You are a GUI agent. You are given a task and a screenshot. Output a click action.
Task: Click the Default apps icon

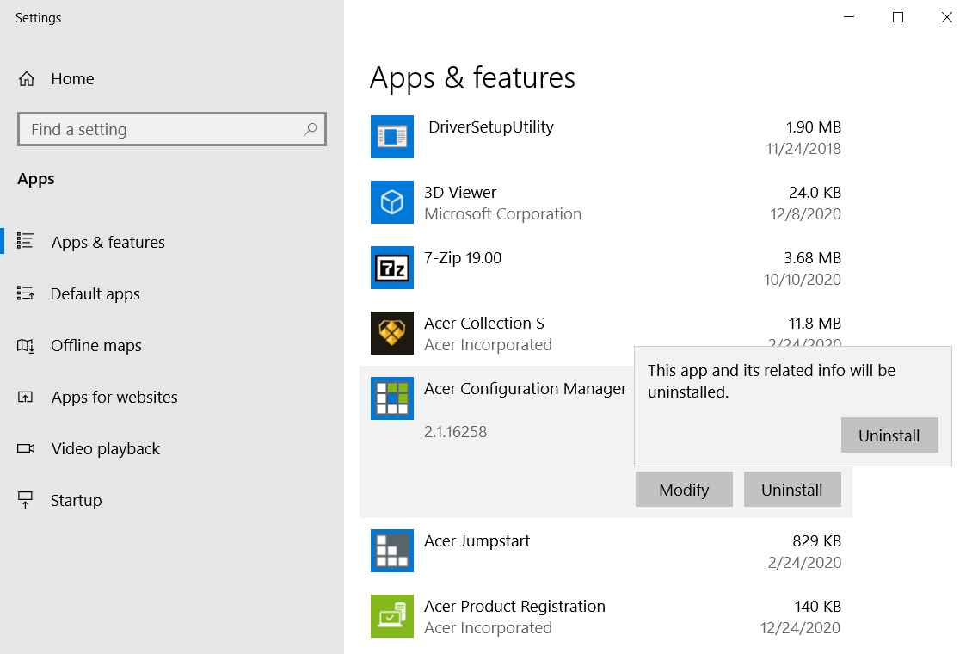26,293
